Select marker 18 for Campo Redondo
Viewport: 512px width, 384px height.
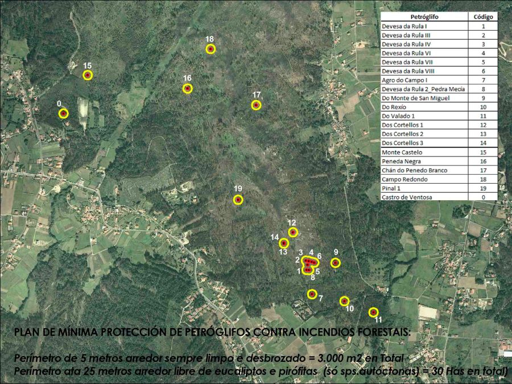pos(210,49)
